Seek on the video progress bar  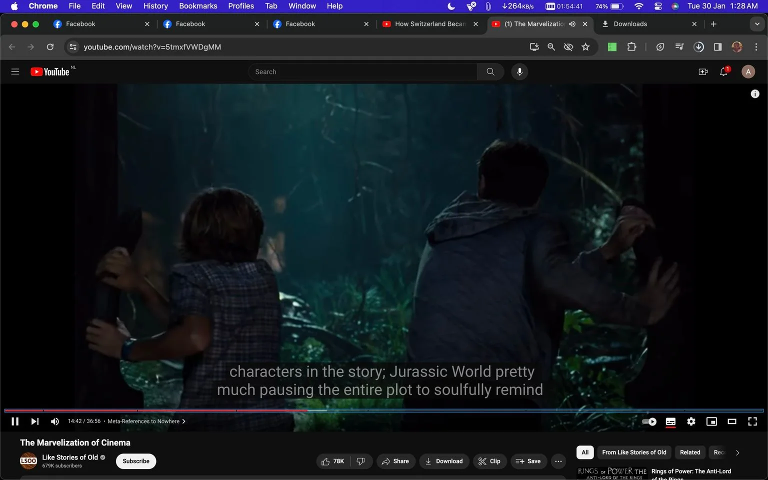tap(384, 410)
